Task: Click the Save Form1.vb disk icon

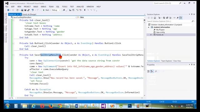Action: 25,10
